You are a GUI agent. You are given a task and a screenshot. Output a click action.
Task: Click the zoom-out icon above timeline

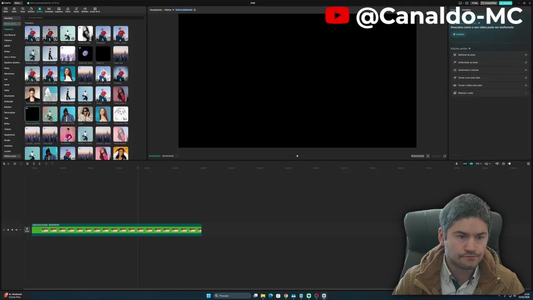click(503, 164)
